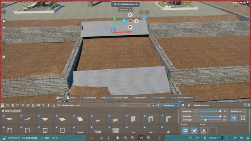
Task: Click the camera icon on left sidebar
Action: (x=4, y=56)
